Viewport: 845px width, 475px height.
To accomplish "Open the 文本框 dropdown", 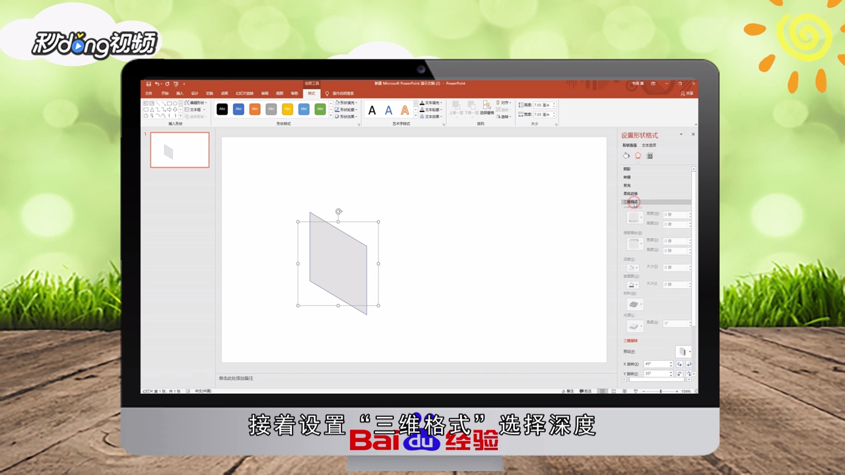I will click(x=195, y=110).
